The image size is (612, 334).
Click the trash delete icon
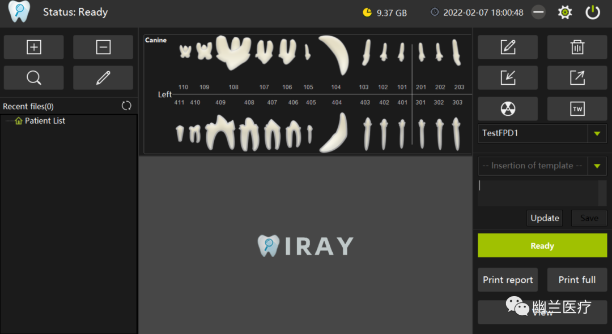577,47
